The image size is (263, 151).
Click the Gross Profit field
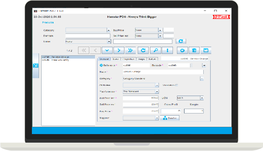[x=171, y=111]
